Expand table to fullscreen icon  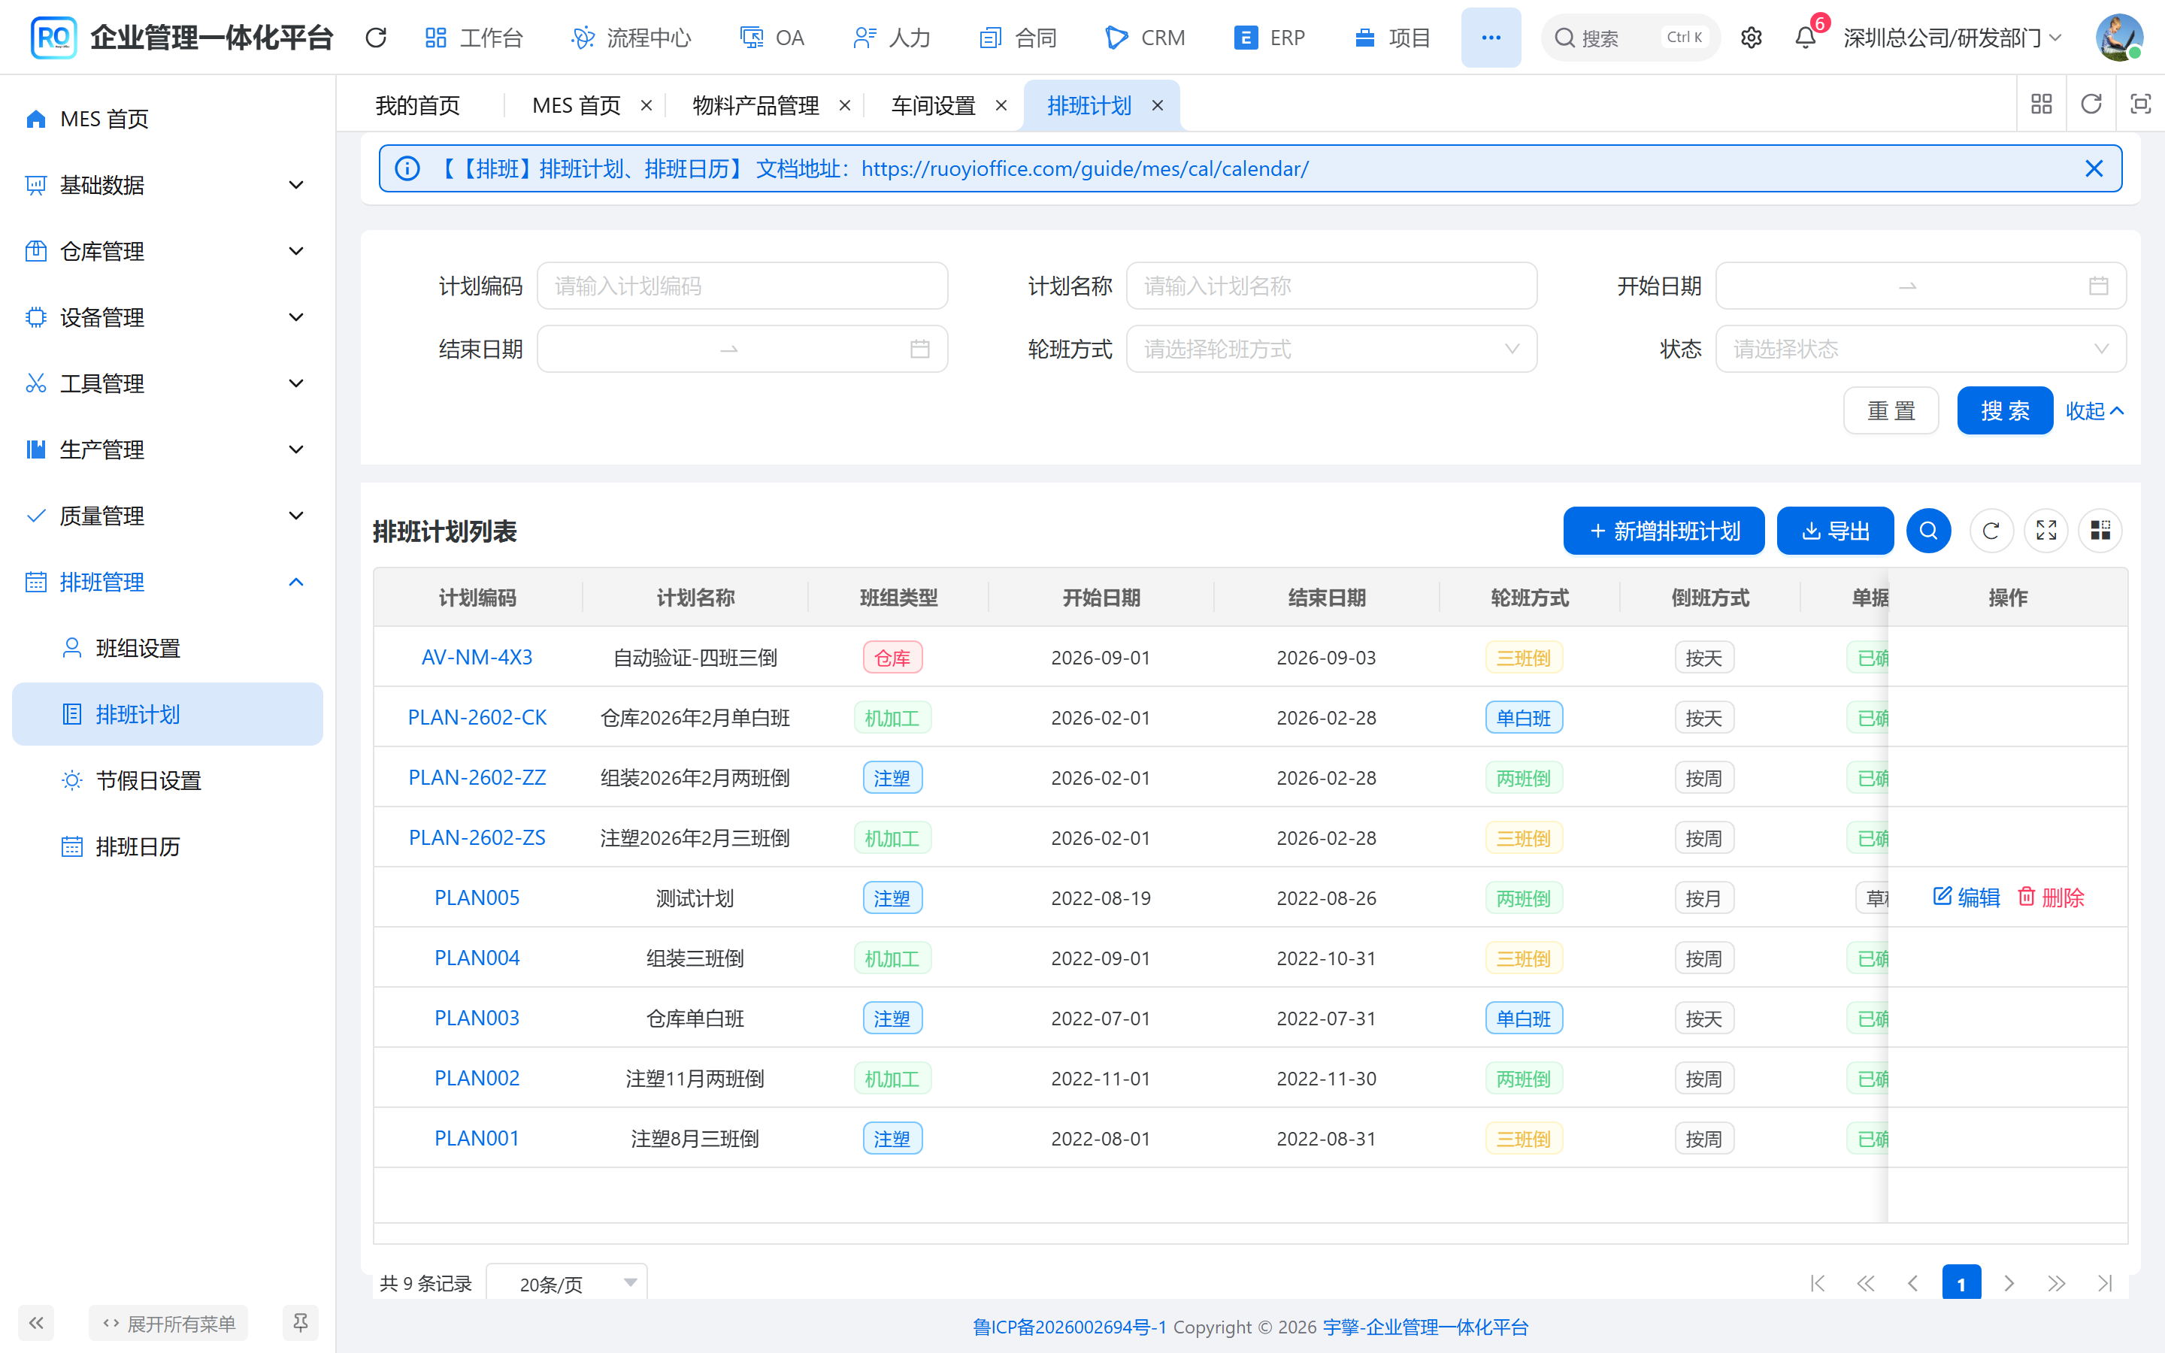pyautogui.click(x=2046, y=531)
